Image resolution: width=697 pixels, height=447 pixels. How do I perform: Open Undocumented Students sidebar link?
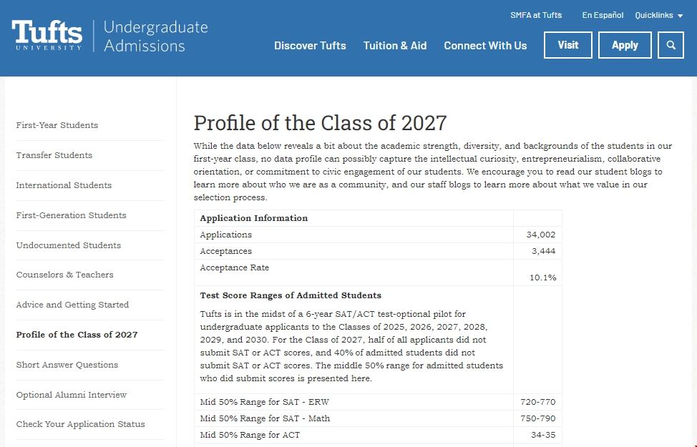69,245
